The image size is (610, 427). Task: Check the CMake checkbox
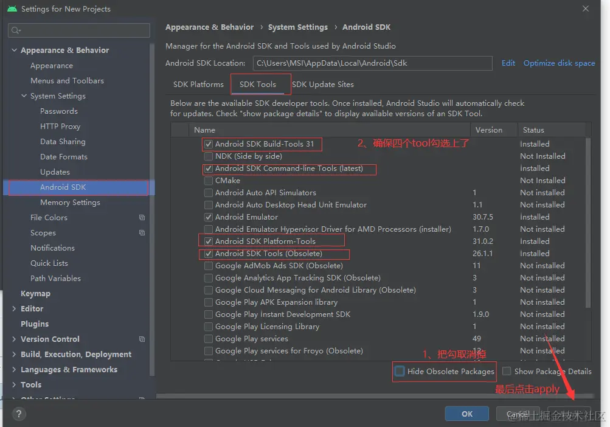pos(209,181)
